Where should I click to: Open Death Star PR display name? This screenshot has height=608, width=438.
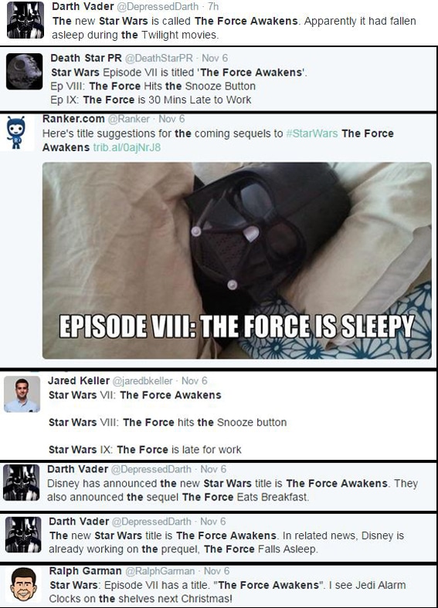coord(87,58)
